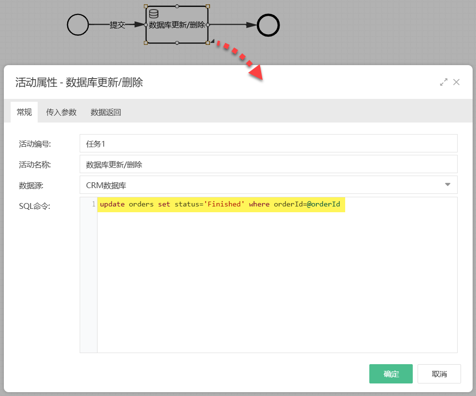This screenshot has width=476, height=396.
Task: Open the 数据返回 tab
Action: coord(105,112)
